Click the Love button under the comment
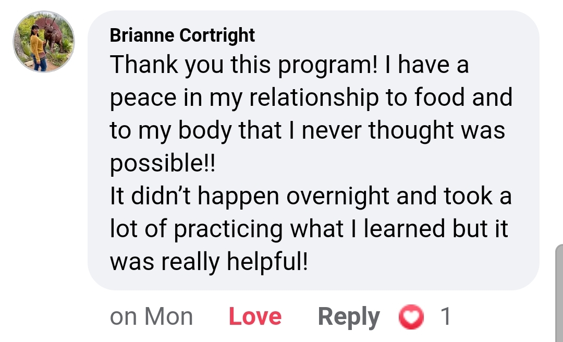Screen dimensions: 563x342 pyautogui.click(x=255, y=316)
